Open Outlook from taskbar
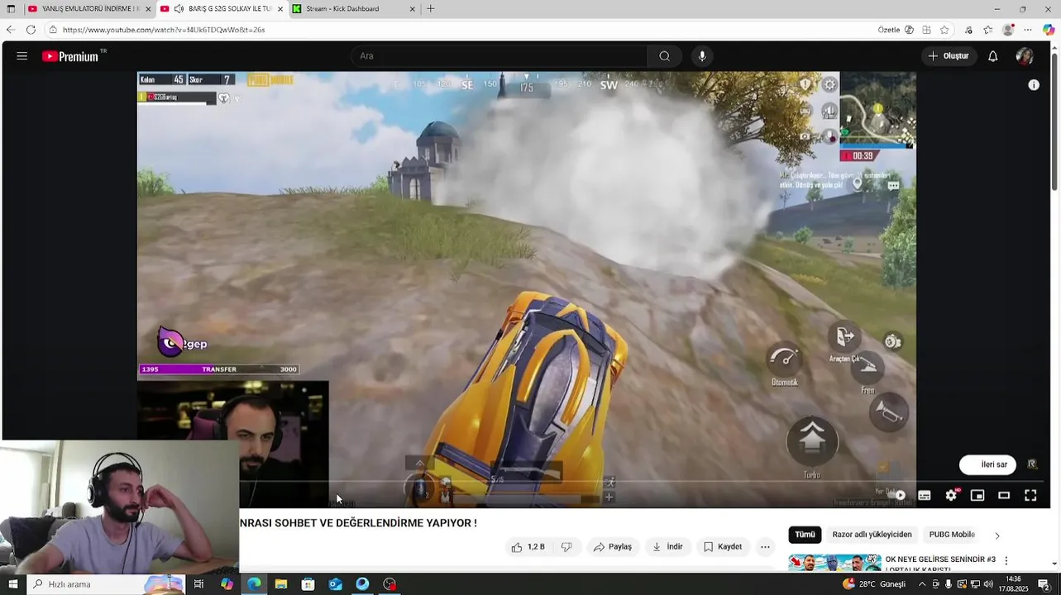Image resolution: width=1061 pixels, height=595 pixels. tap(335, 584)
